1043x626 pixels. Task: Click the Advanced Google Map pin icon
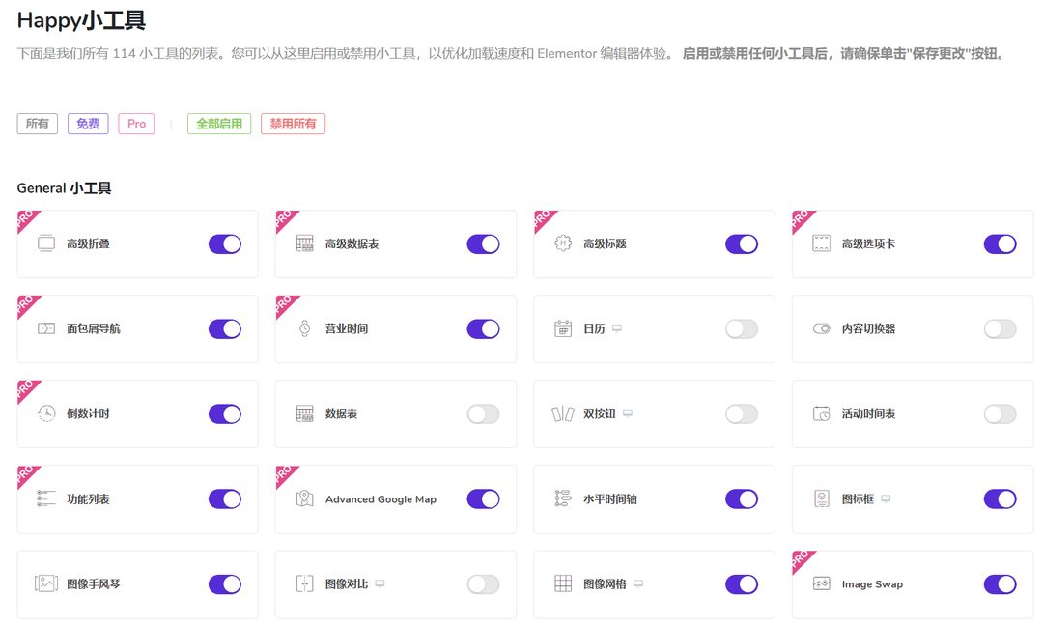click(305, 498)
